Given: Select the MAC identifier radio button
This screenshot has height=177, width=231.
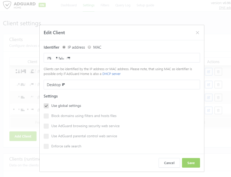Looking at the screenshot, I should point(89,47).
